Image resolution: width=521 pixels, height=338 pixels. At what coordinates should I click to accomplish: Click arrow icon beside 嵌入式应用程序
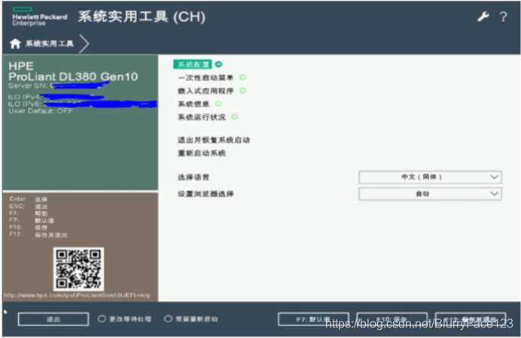pyautogui.click(x=243, y=90)
